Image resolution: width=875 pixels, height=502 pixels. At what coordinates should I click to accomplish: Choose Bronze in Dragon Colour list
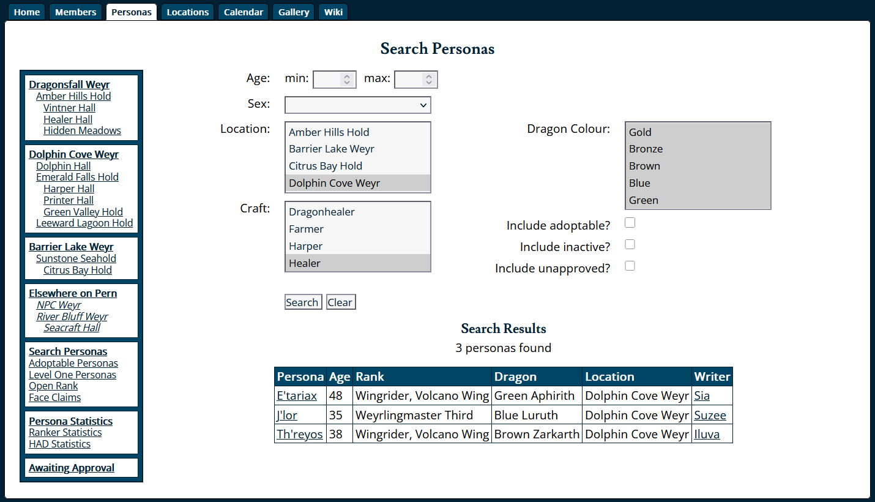(x=698, y=149)
